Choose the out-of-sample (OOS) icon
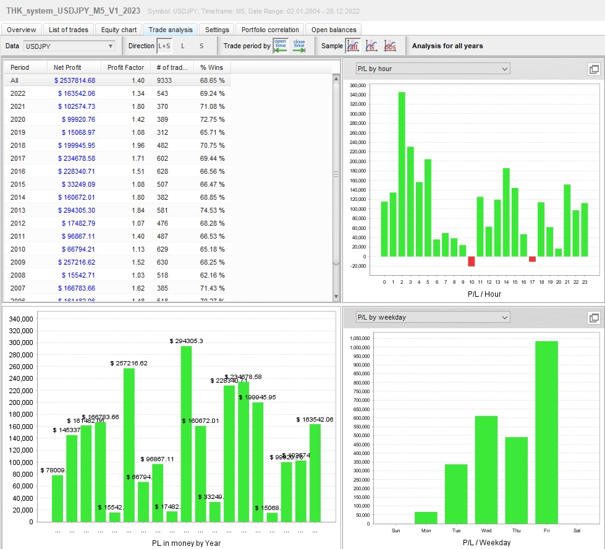 390,46
